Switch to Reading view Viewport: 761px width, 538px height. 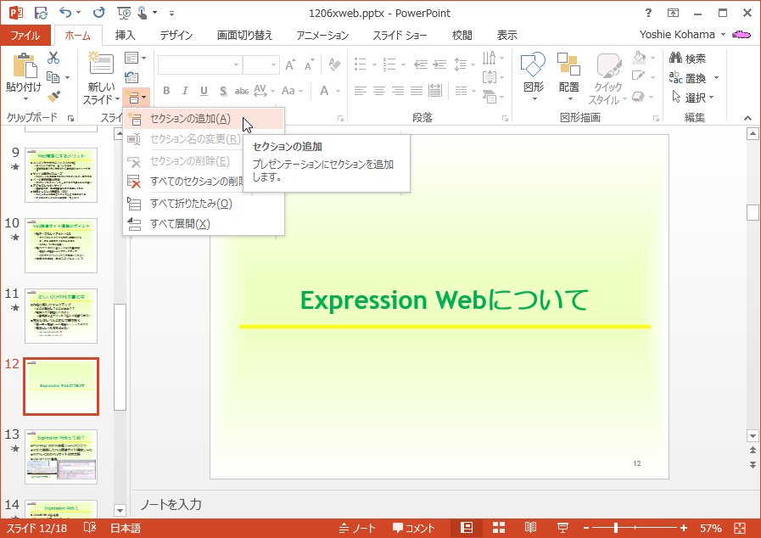point(530,528)
